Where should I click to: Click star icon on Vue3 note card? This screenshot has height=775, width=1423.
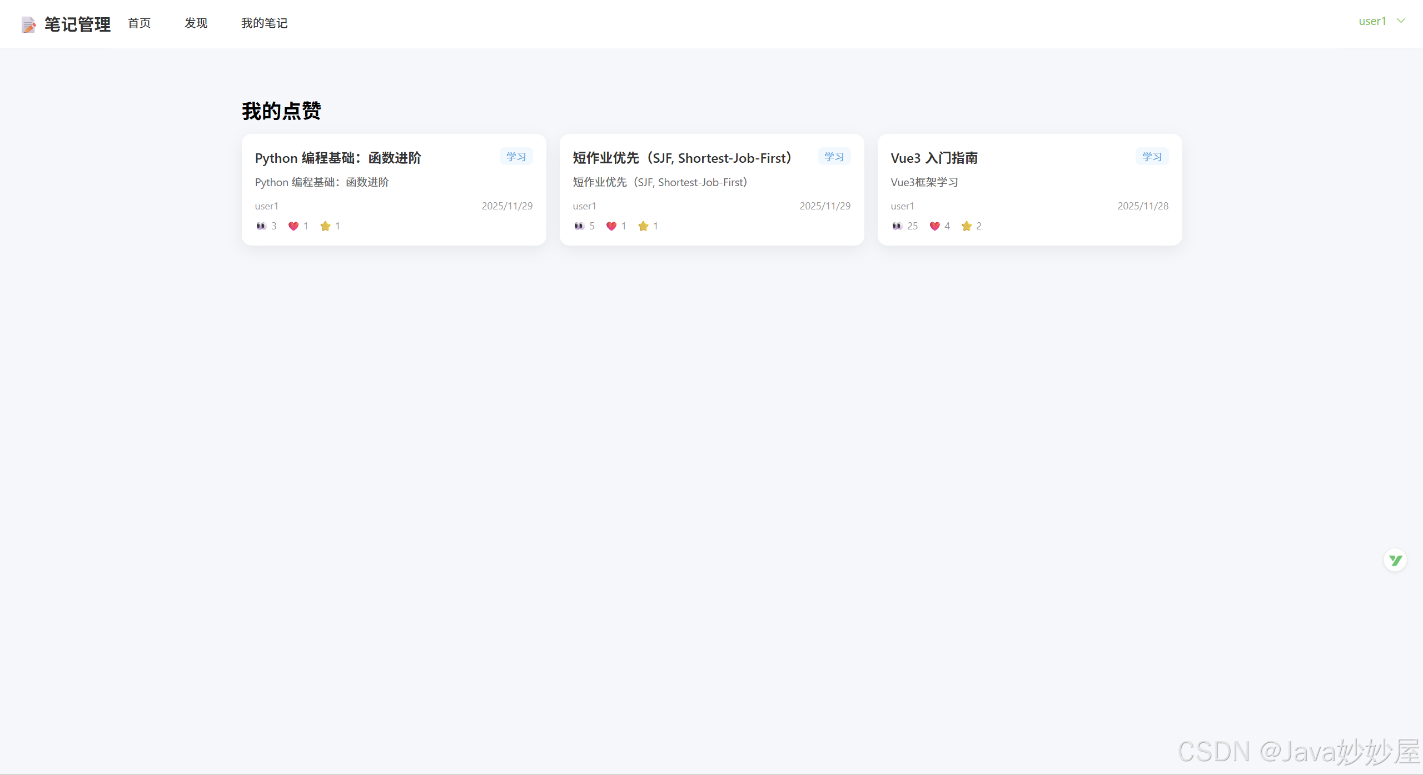pyautogui.click(x=967, y=226)
